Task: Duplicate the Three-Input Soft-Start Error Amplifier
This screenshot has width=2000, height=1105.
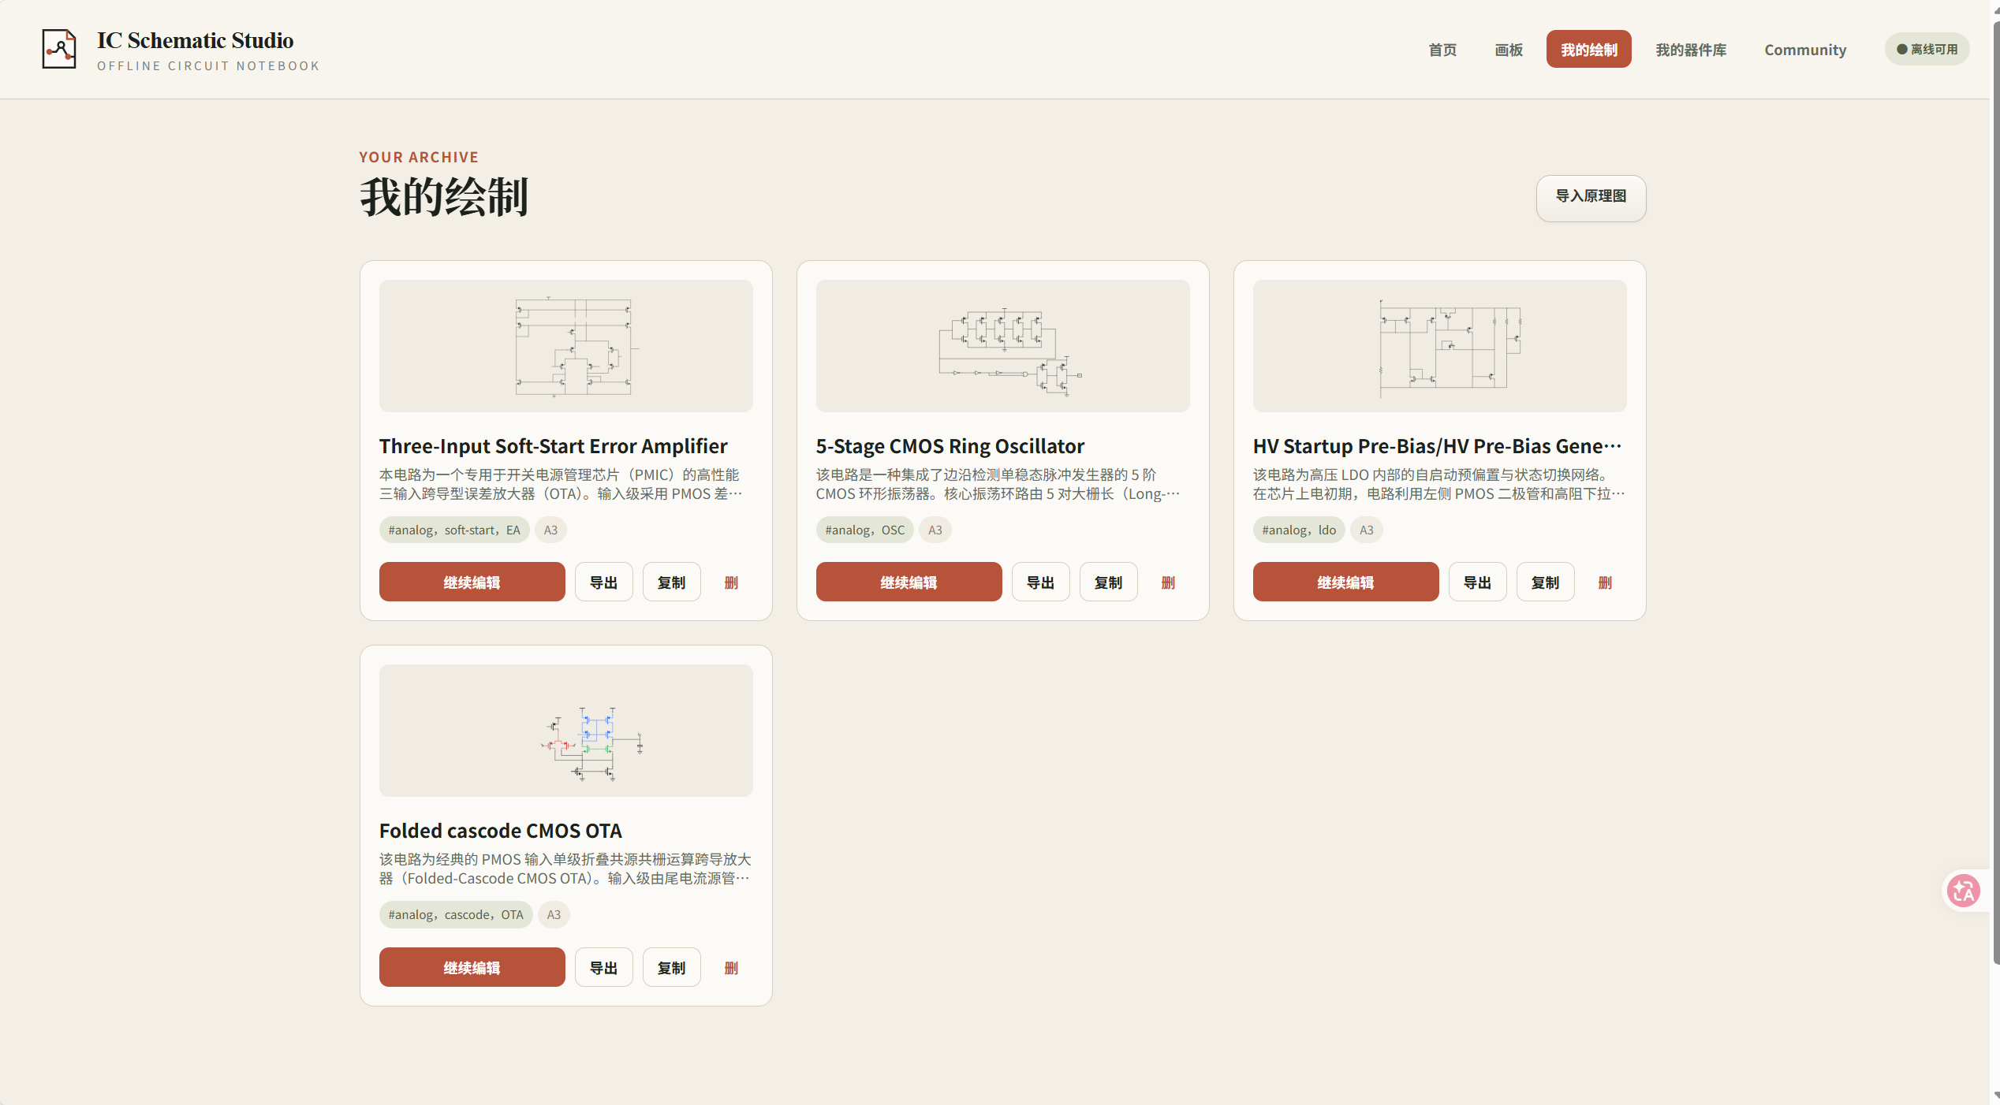Action: click(671, 582)
